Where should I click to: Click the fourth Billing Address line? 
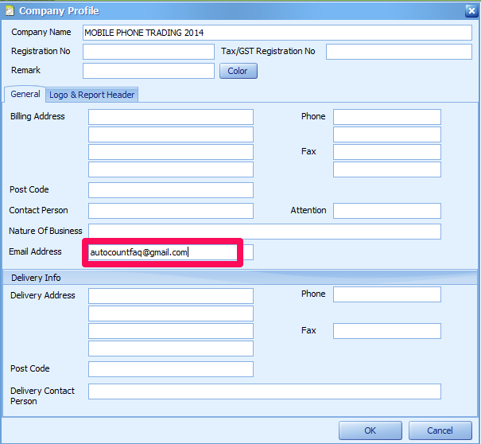click(171, 169)
